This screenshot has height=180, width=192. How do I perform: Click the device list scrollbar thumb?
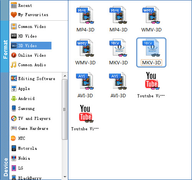[65, 110]
